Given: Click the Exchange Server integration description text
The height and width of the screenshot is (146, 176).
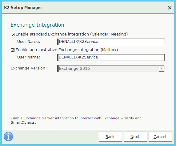Looking at the screenshot, I should tap(76, 120).
